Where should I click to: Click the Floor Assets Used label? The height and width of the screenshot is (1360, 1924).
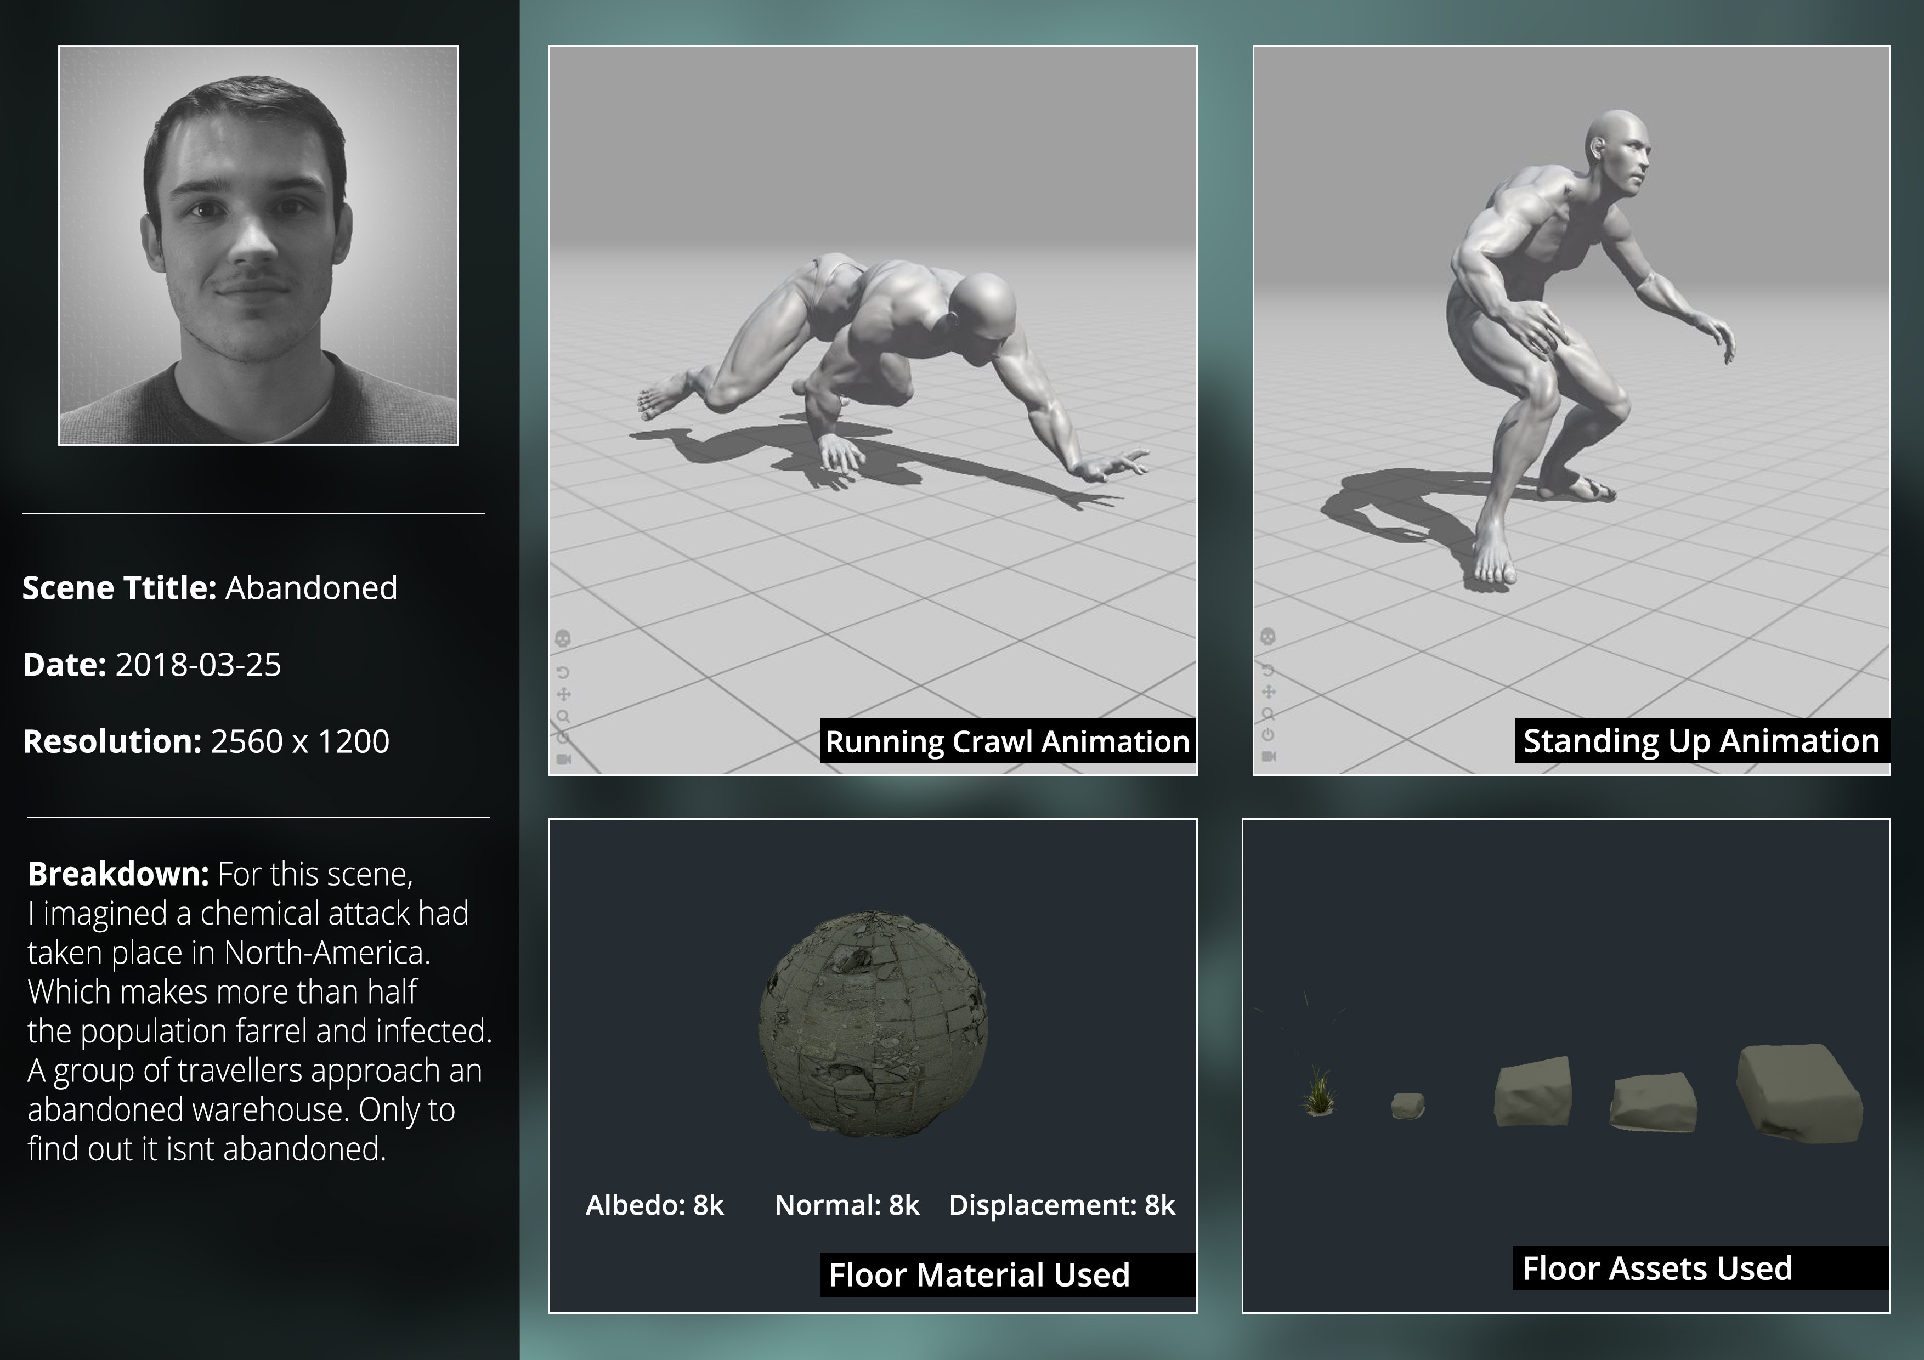(1657, 1268)
